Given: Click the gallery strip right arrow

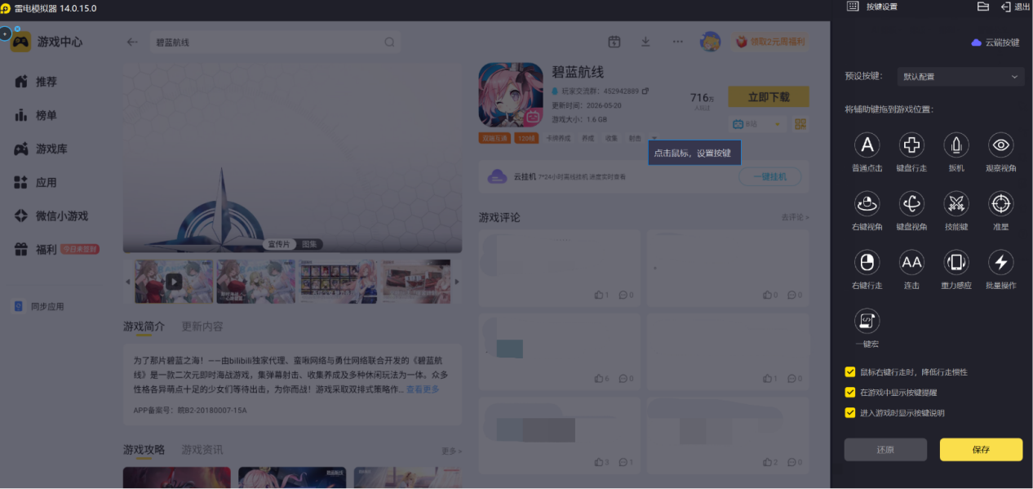Looking at the screenshot, I should 456,282.
